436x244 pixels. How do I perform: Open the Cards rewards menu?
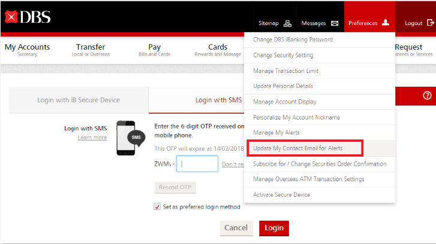point(218,50)
